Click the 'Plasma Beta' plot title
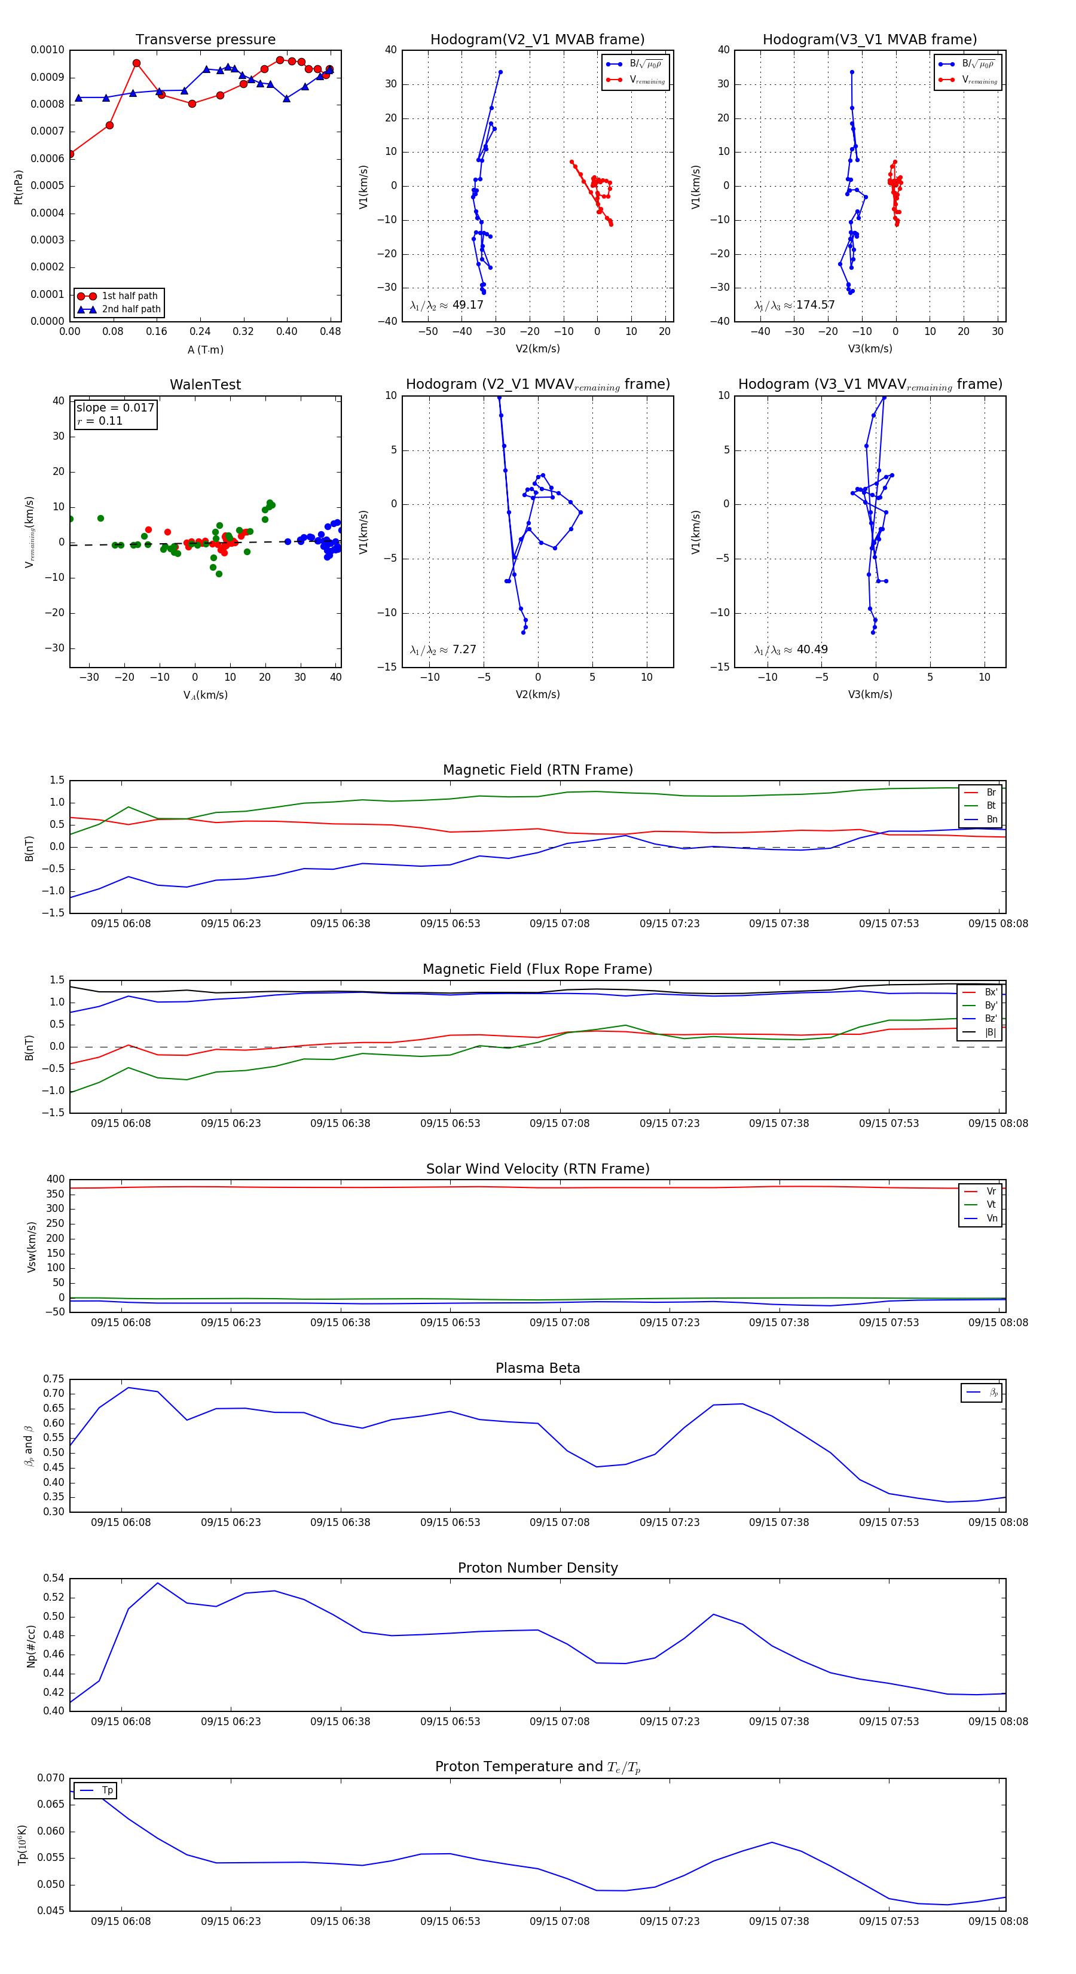The width and height of the screenshot is (1076, 1974). (537, 1369)
